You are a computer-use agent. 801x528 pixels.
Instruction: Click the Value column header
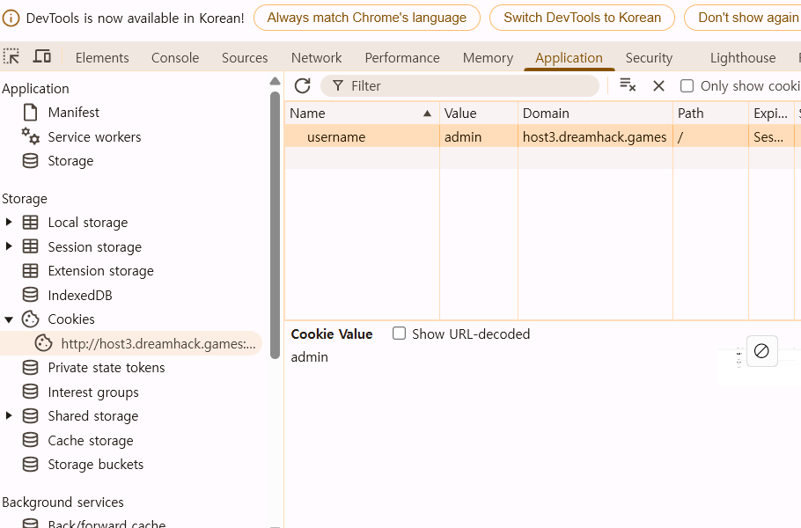point(479,114)
